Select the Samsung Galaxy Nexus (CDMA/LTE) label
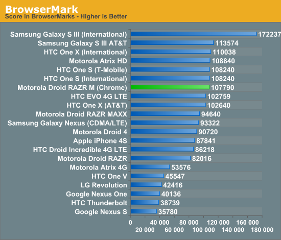 click(x=67, y=123)
